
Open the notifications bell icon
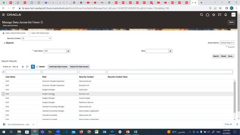226,15
